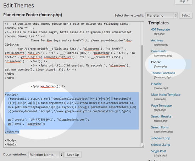The width and height of the screenshot is (195, 161).
Task: Click the Select theme button
Action: point(186,16)
